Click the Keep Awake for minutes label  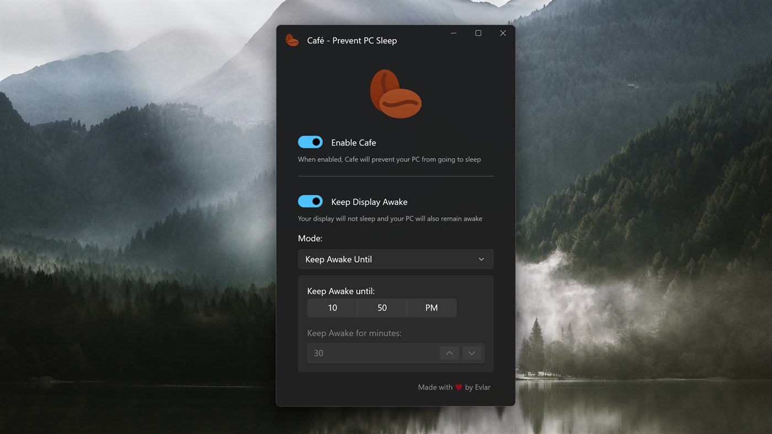pyautogui.click(x=354, y=333)
